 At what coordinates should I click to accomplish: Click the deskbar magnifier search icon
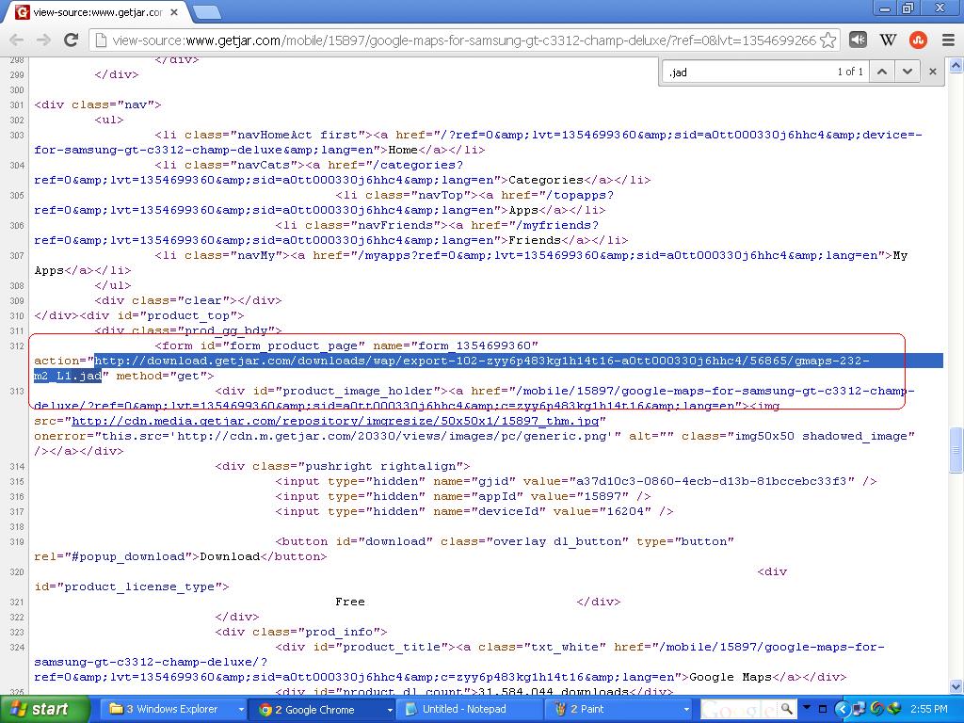tap(786, 709)
